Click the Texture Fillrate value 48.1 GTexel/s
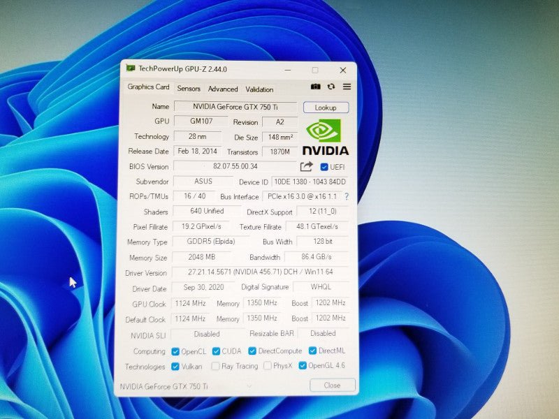Image resolution: width=559 pixels, height=419 pixels. (x=317, y=226)
